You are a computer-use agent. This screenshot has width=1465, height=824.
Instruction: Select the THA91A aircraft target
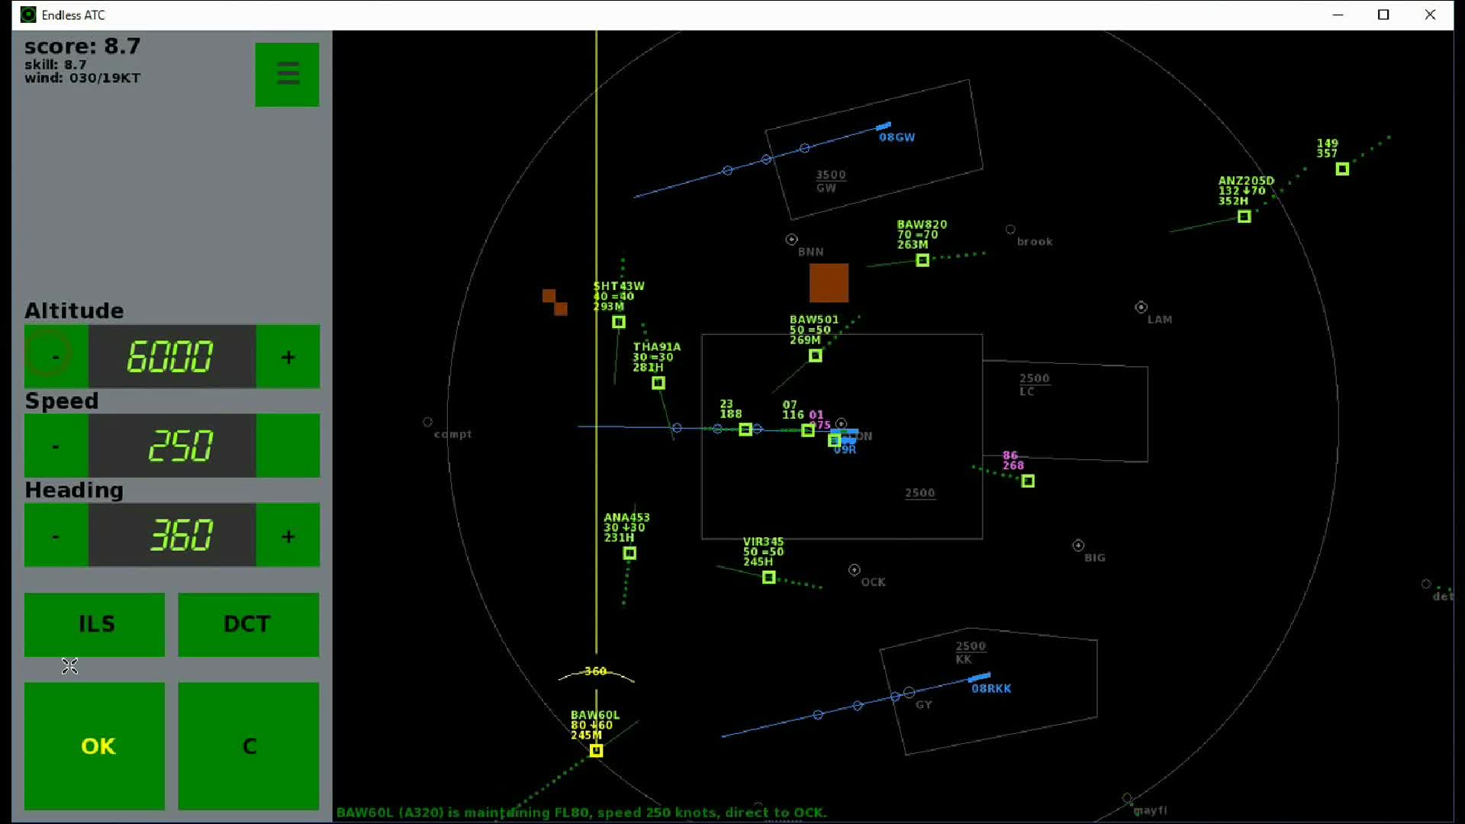click(x=658, y=383)
